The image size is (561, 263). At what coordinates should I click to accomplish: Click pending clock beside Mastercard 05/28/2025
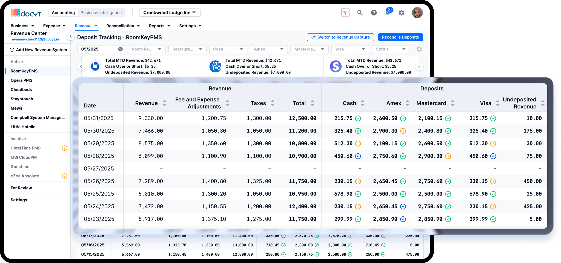448,156
